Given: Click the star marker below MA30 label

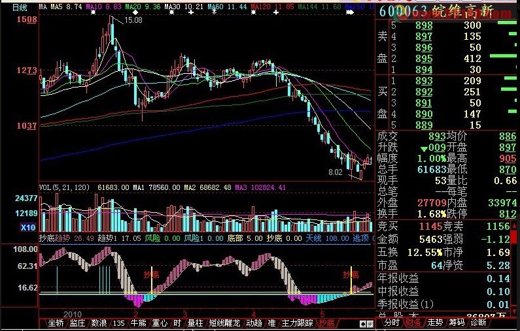Looking at the screenshot, I should click(x=171, y=12).
